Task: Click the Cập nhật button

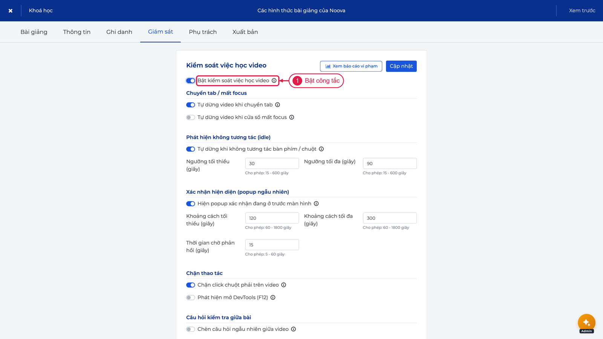Action: pos(401,66)
